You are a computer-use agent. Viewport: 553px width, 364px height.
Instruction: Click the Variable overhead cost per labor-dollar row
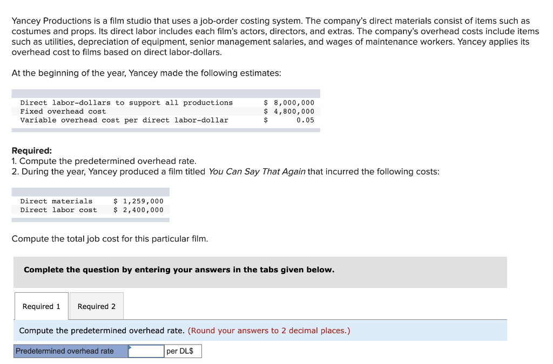click(162, 120)
